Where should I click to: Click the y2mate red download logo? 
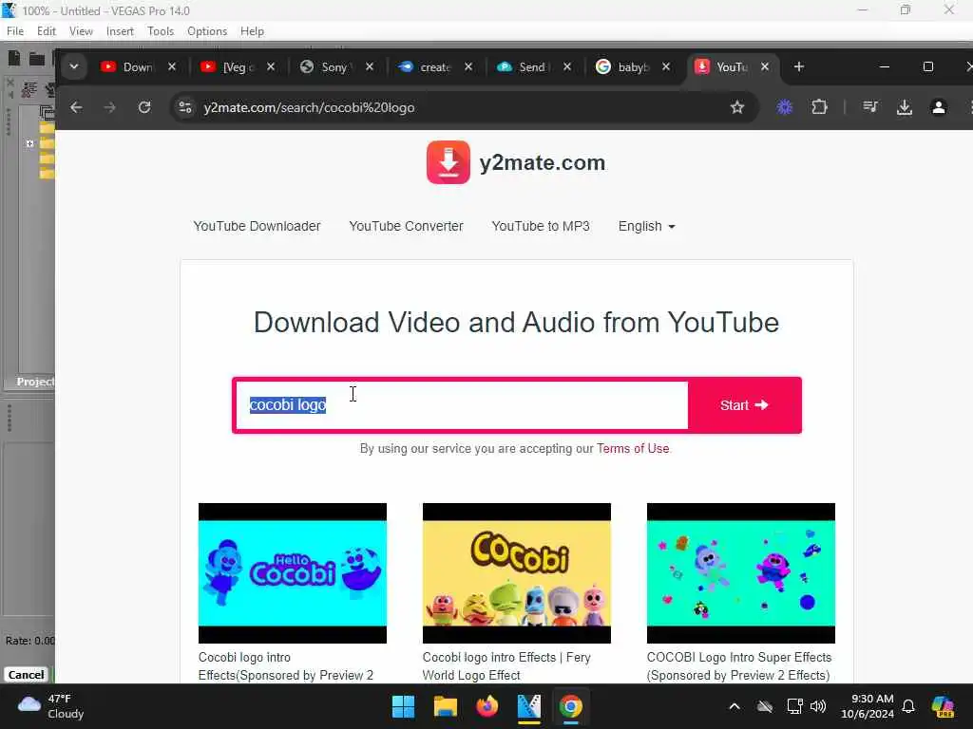click(x=448, y=162)
